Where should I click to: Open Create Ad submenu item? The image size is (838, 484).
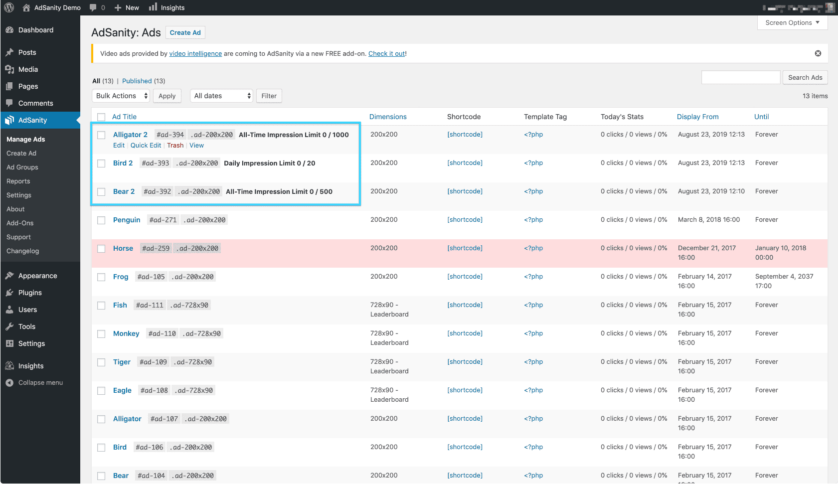point(21,154)
